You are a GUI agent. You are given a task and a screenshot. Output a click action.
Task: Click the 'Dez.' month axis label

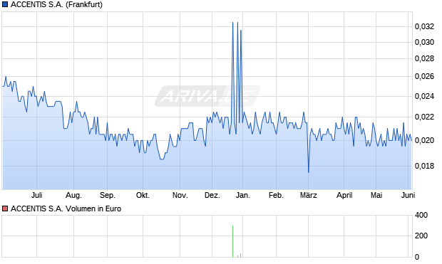point(212,195)
